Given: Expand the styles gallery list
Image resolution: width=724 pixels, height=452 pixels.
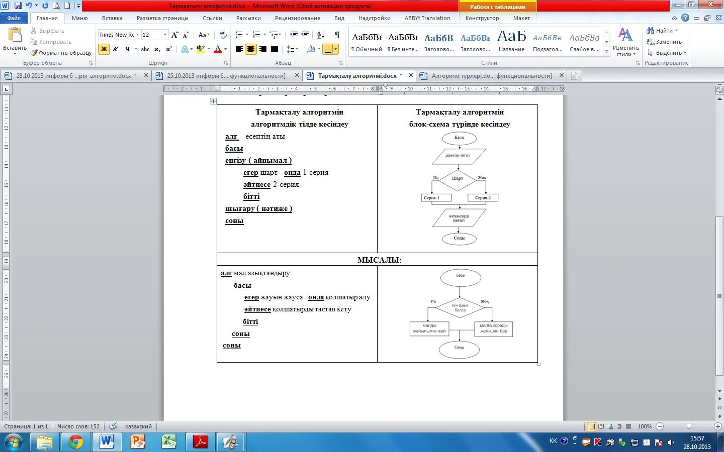Looking at the screenshot, I should tap(607, 52).
